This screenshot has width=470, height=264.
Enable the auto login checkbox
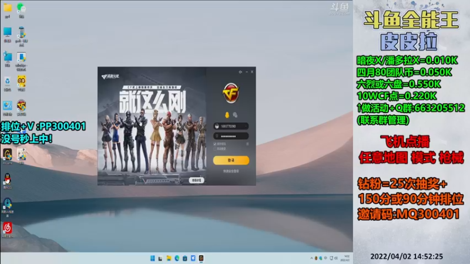pyautogui.click(x=214, y=149)
